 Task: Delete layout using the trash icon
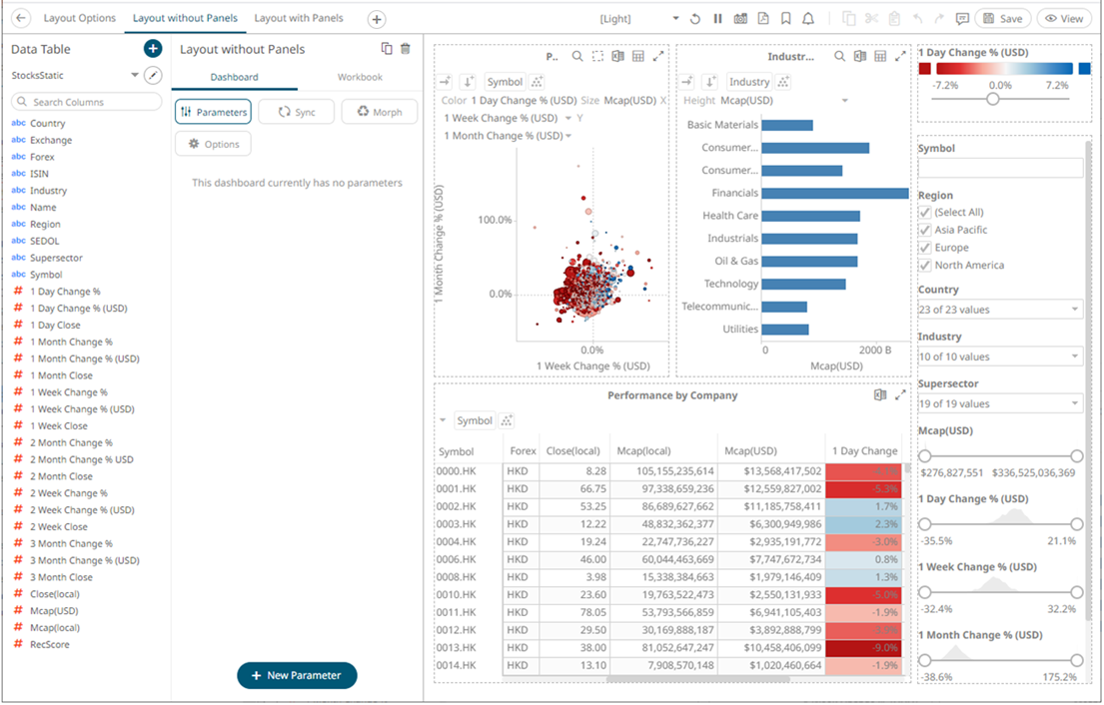(x=405, y=49)
